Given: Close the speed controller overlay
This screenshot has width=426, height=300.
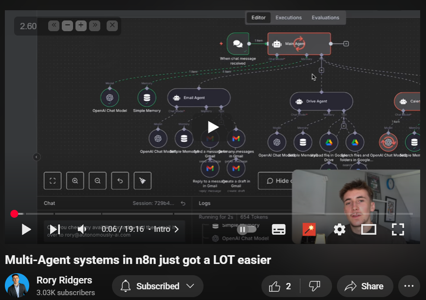Looking at the screenshot, I should [112, 25].
